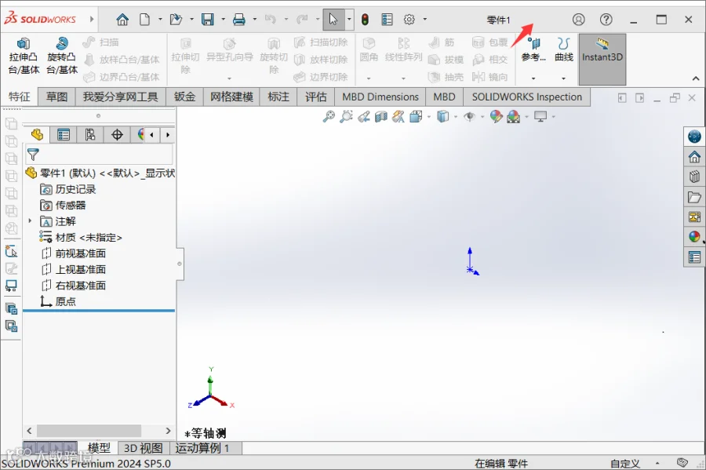Open the PropertyManager tab icon

click(63, 135)
